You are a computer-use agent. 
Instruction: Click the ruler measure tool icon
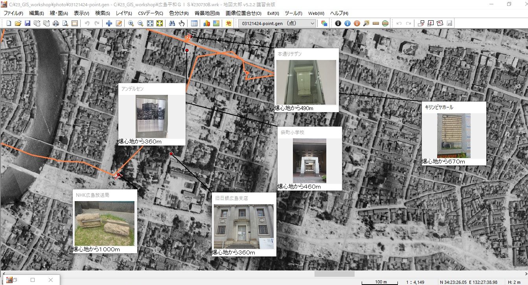pyautogui.click(x=375, y=24)
